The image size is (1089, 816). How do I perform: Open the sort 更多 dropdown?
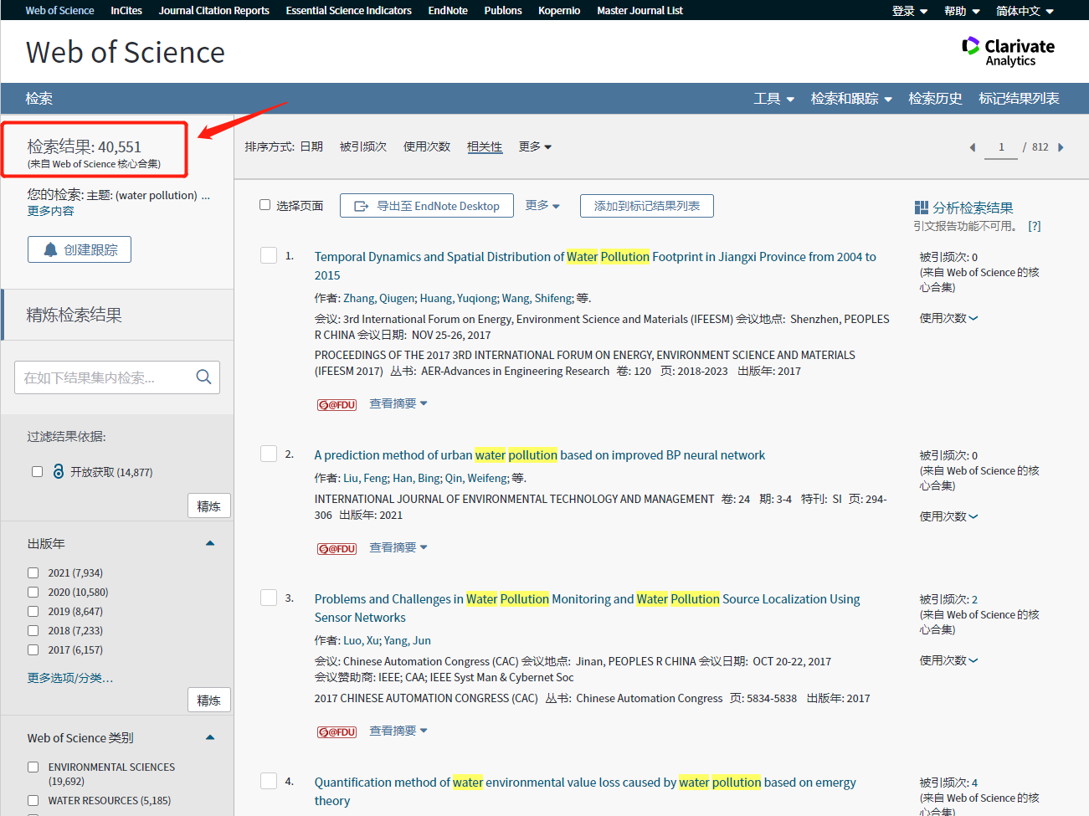[x=535, y=146]
